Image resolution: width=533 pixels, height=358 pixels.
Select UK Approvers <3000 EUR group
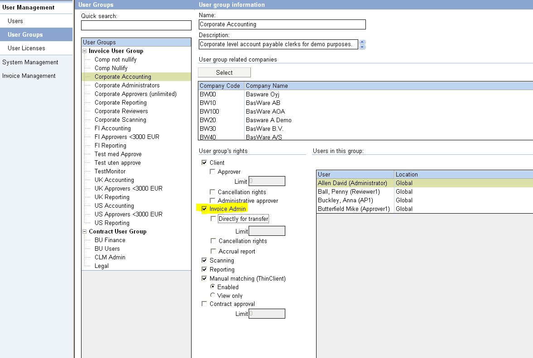129,189
